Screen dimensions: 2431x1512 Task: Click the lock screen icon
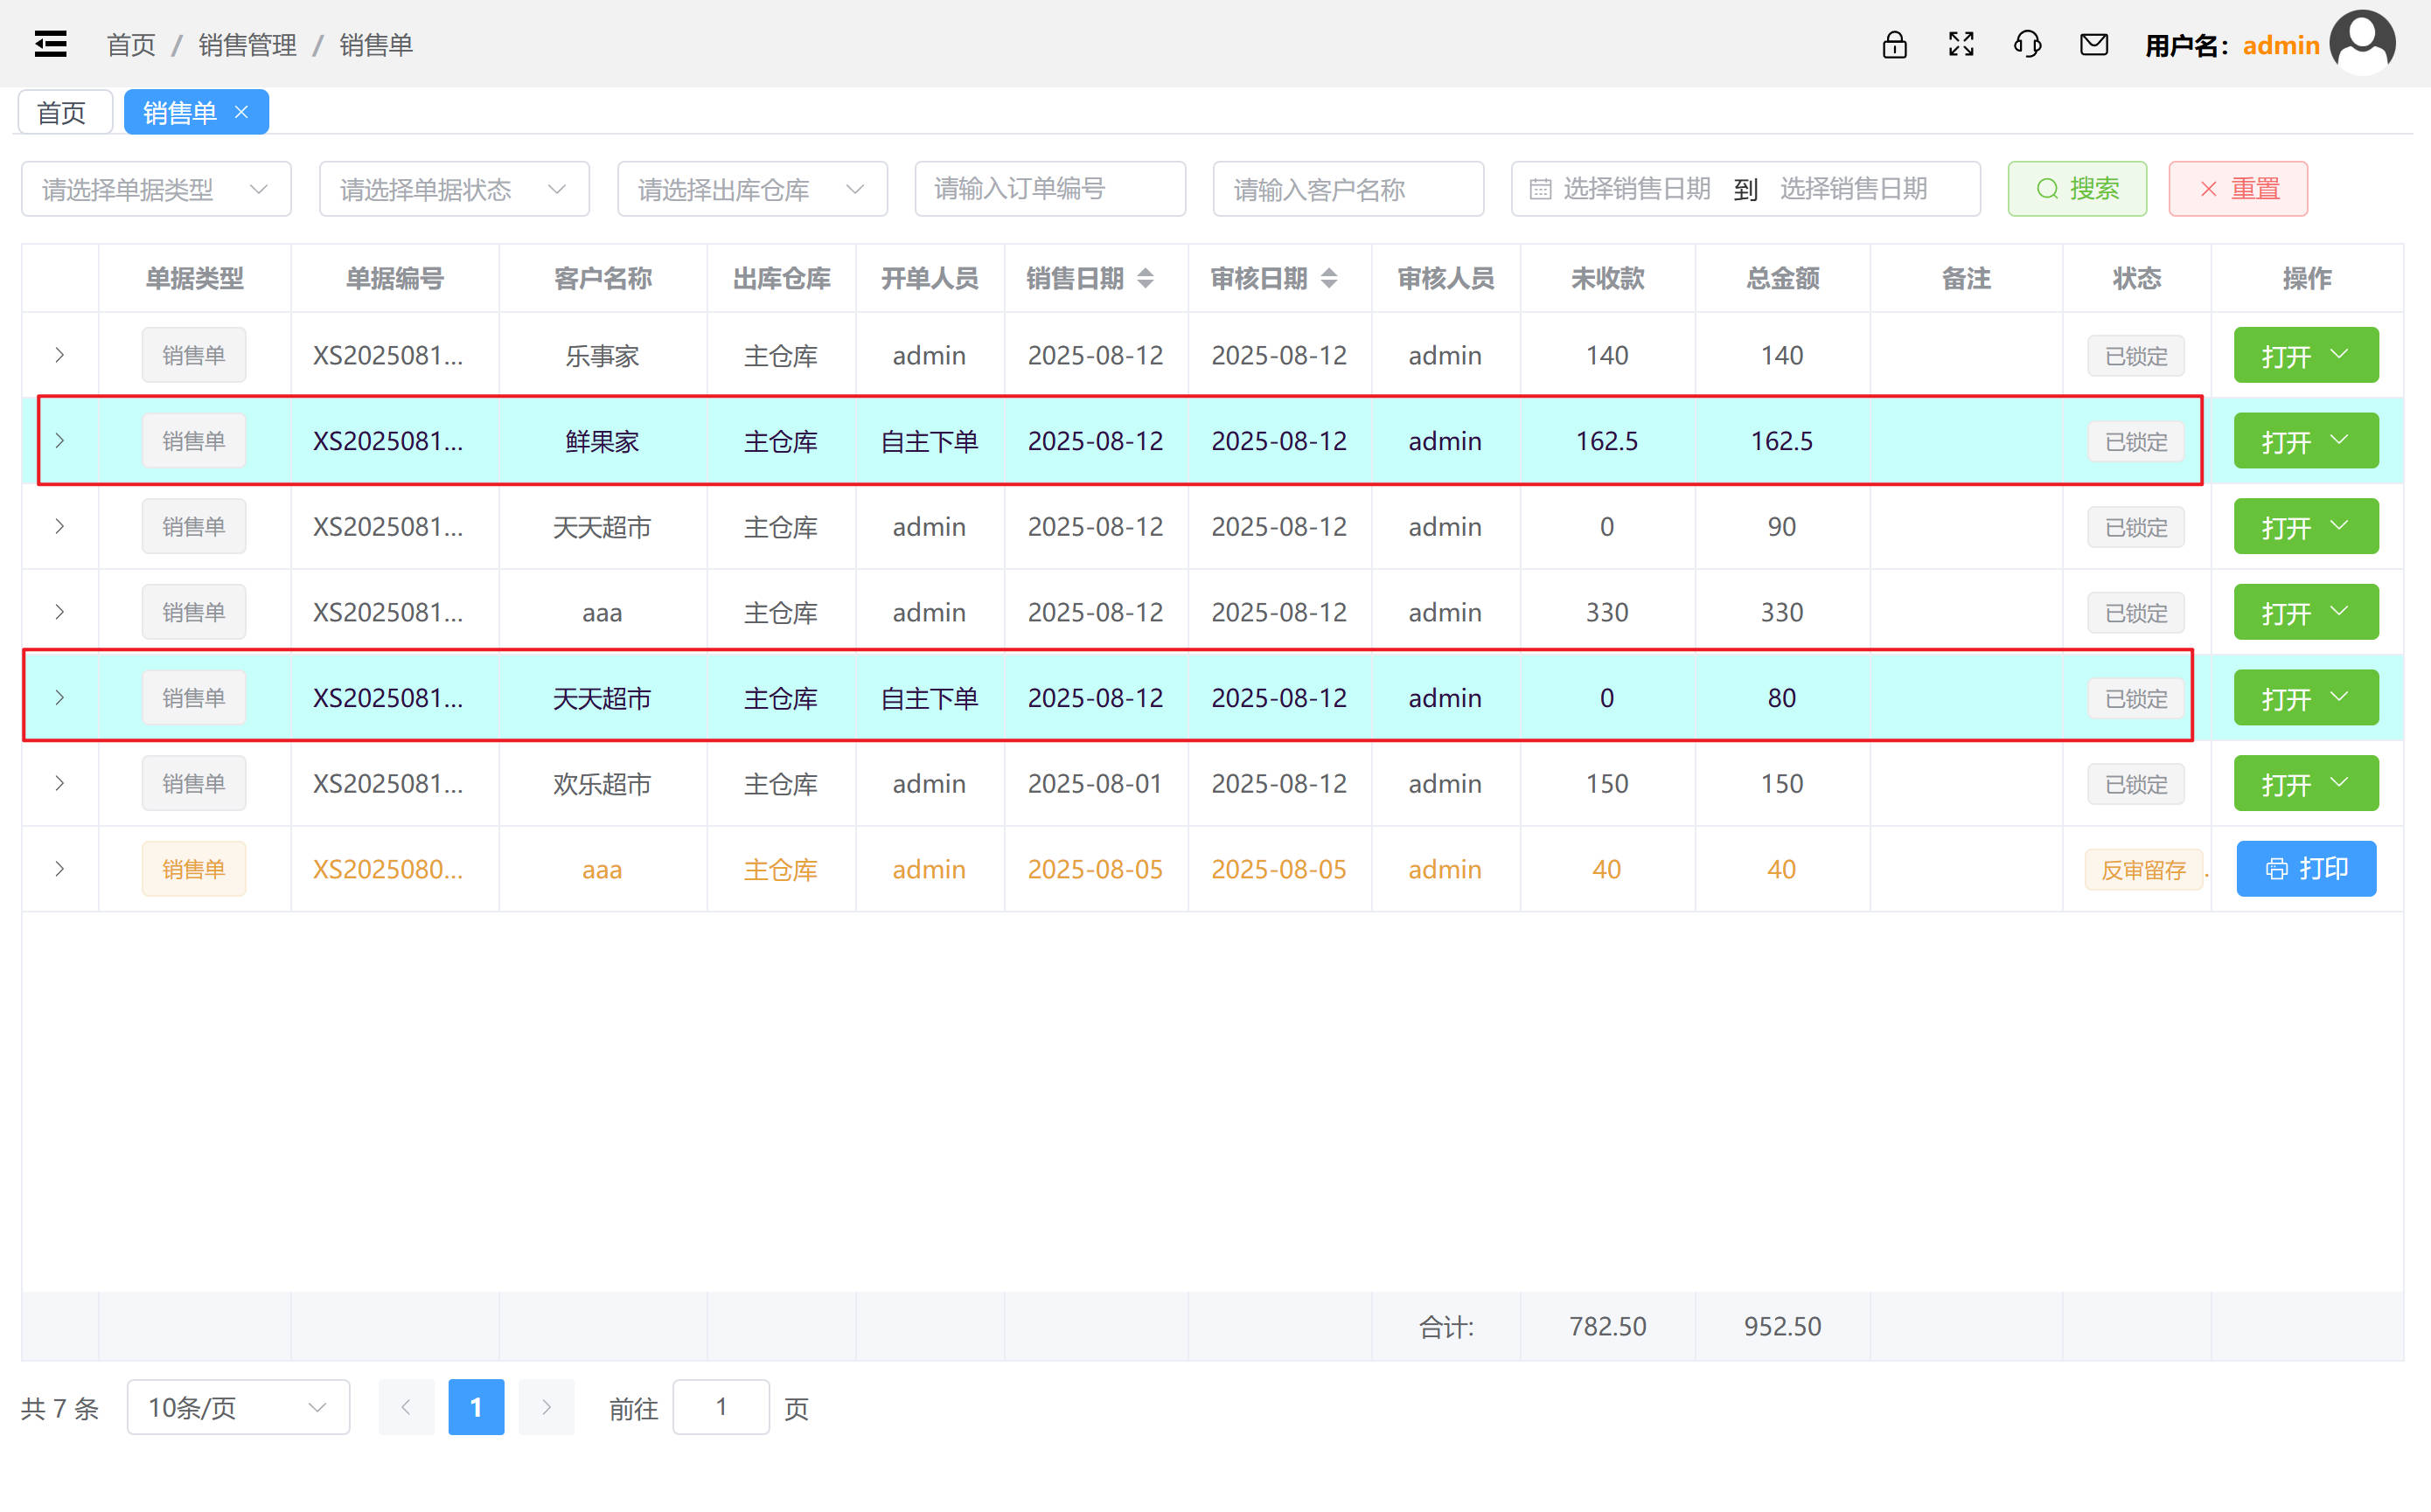(x=1894, y=44)
